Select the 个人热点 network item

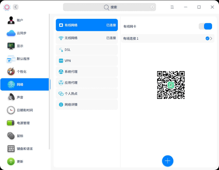[87, 94]
